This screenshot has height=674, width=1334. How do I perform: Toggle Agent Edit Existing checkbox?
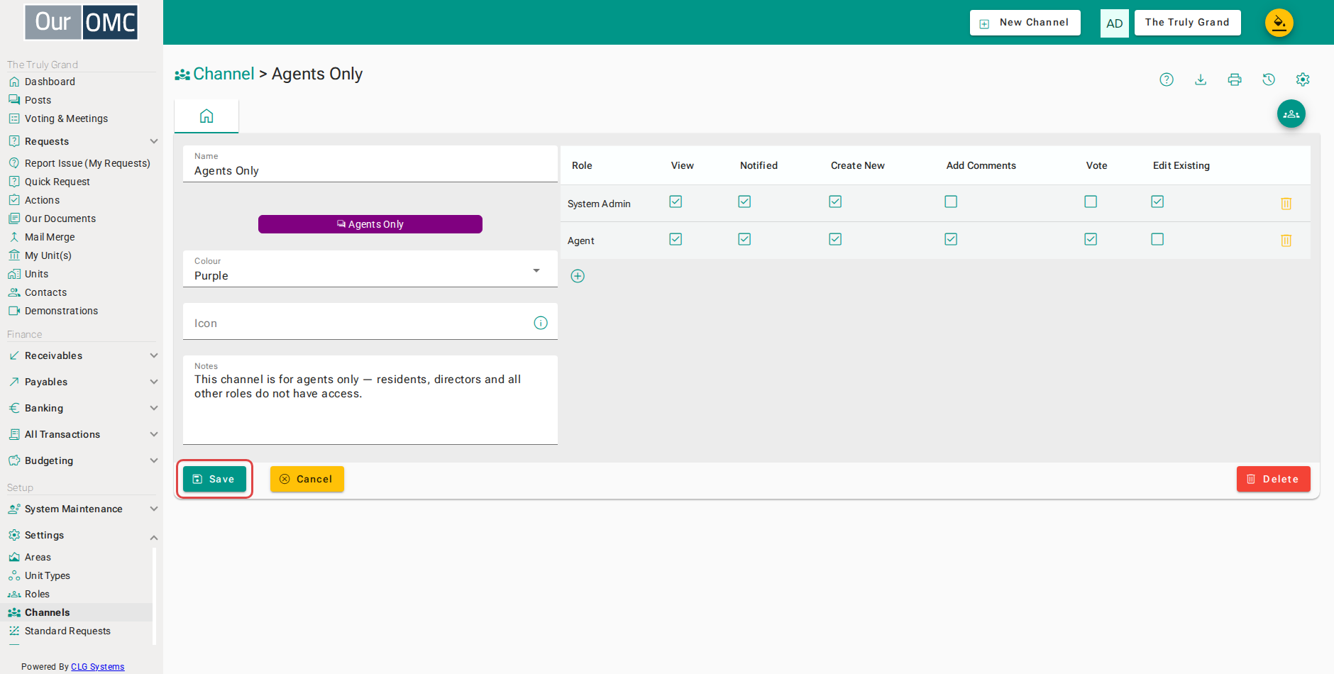[x=1157, y=239]
